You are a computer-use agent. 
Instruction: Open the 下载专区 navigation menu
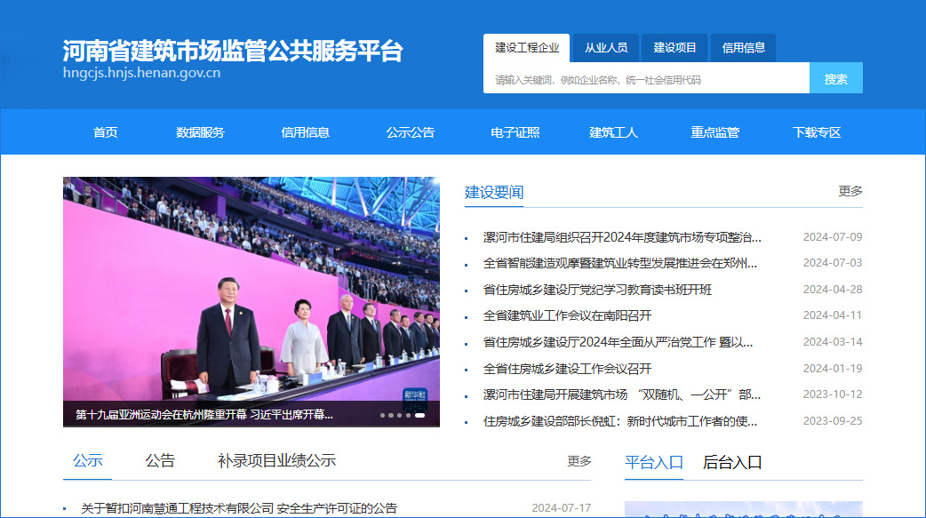pos(817,132)
